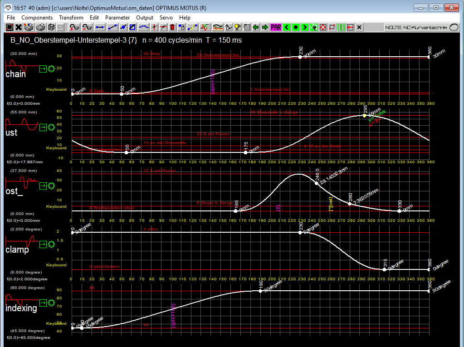Screen dimensions: 464x347
Task: Click the green right arrow toolbar icon
Action: pos(265,27)
